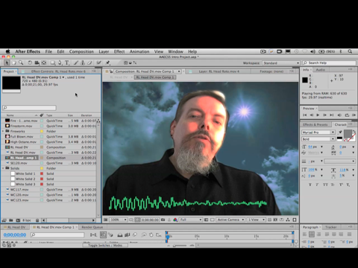Click the current time 0;00;00;00 in timeline
Image resolution: width=358 pixels, height=268 pixels.
coord(15,234)
